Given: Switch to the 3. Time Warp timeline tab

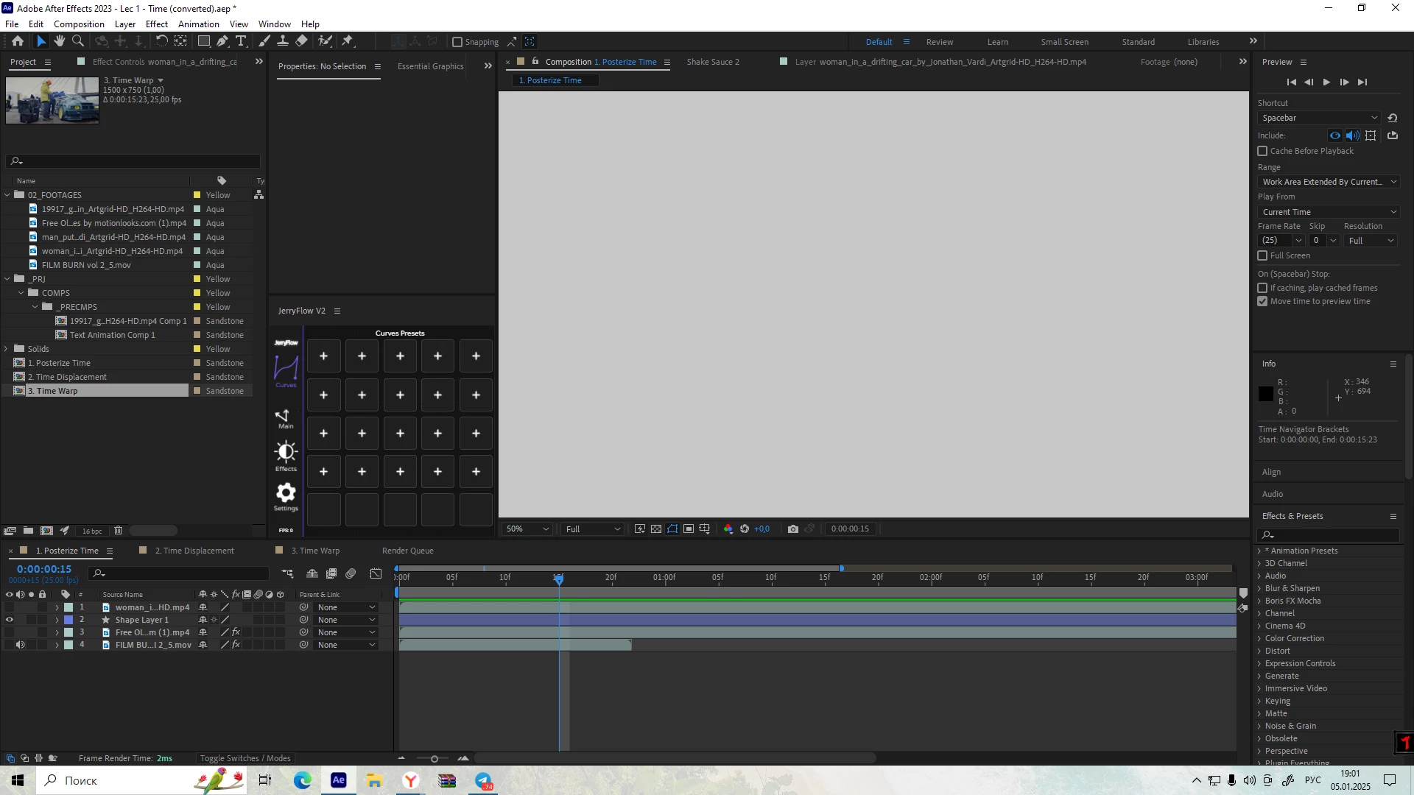Looking at the screenshot, I should click(x=315, y=551).
